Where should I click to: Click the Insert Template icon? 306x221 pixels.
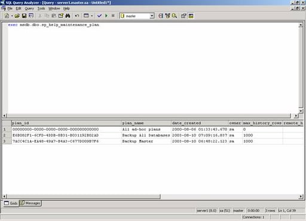(x=31, y=16)
